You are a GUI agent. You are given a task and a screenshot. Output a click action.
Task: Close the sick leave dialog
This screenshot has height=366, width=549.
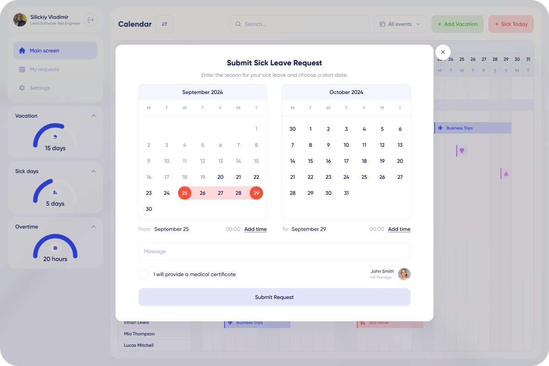coord(443,52)
